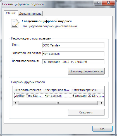Click the 6 февраля 2012 г. timestamp cell
Screen dimensions: 117x136
coord(88,96)
